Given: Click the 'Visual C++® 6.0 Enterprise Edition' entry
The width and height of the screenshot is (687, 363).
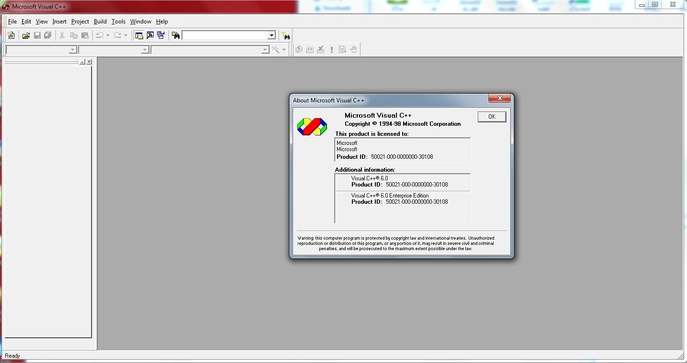Looking at the screenshot, I should [390, 196].
